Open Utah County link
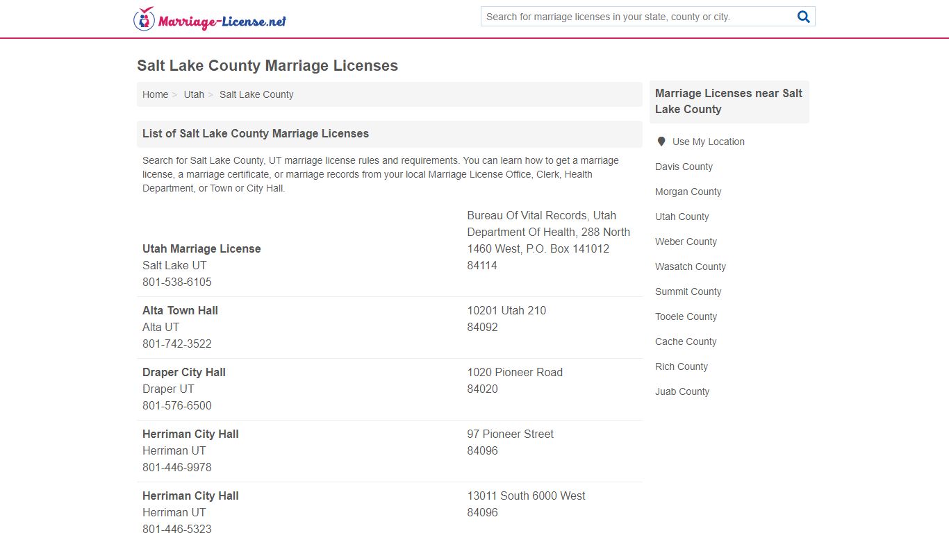The width and height of the screenshot is (949, 533). tap(682, 217)
